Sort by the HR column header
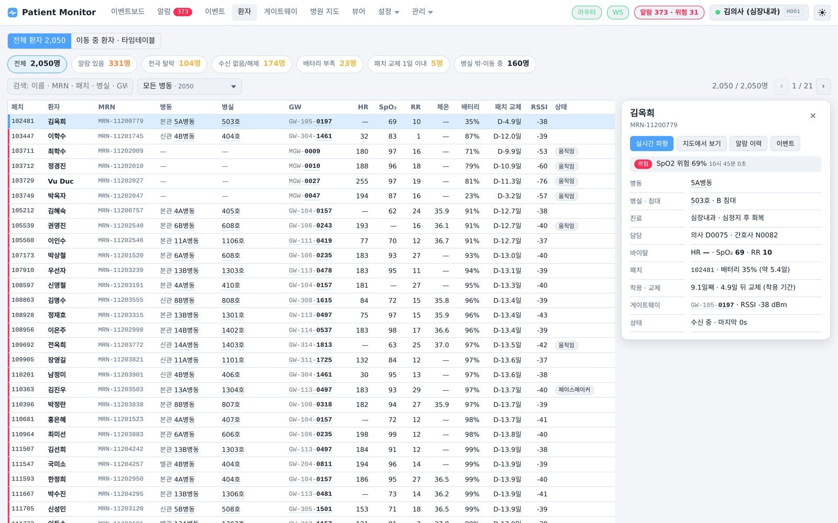 tap(363, 107)
